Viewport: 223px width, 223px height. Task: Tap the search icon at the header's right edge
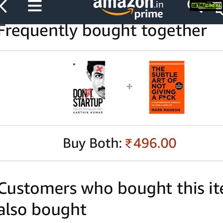(x=220, y=12)
